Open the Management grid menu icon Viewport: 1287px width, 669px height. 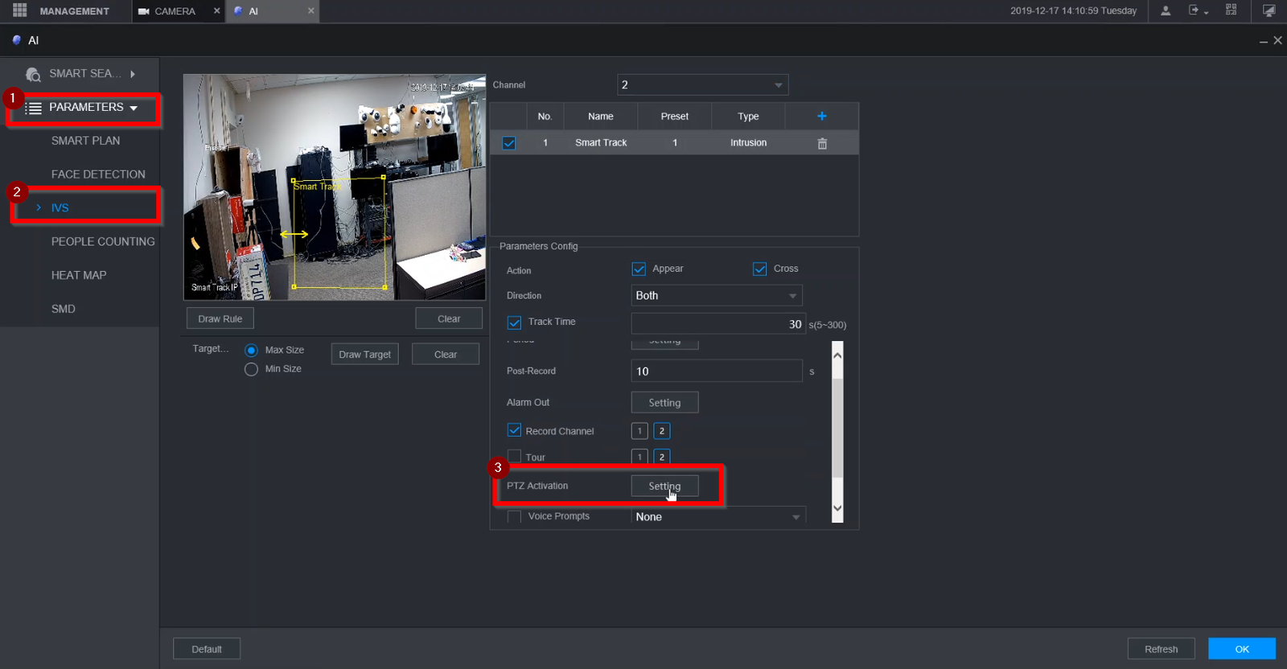coord(20,10)
